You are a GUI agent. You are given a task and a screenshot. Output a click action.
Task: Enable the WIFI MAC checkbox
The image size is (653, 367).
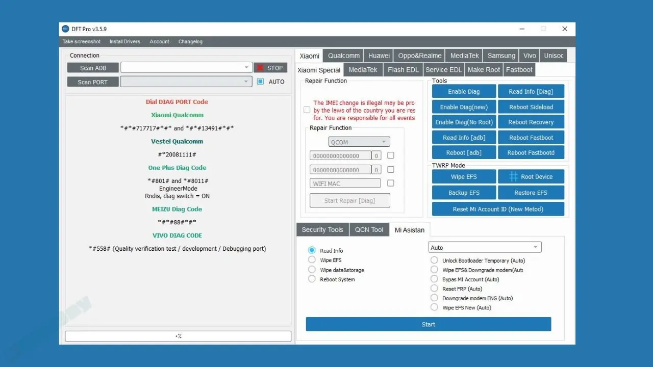(x=391, y=183)
